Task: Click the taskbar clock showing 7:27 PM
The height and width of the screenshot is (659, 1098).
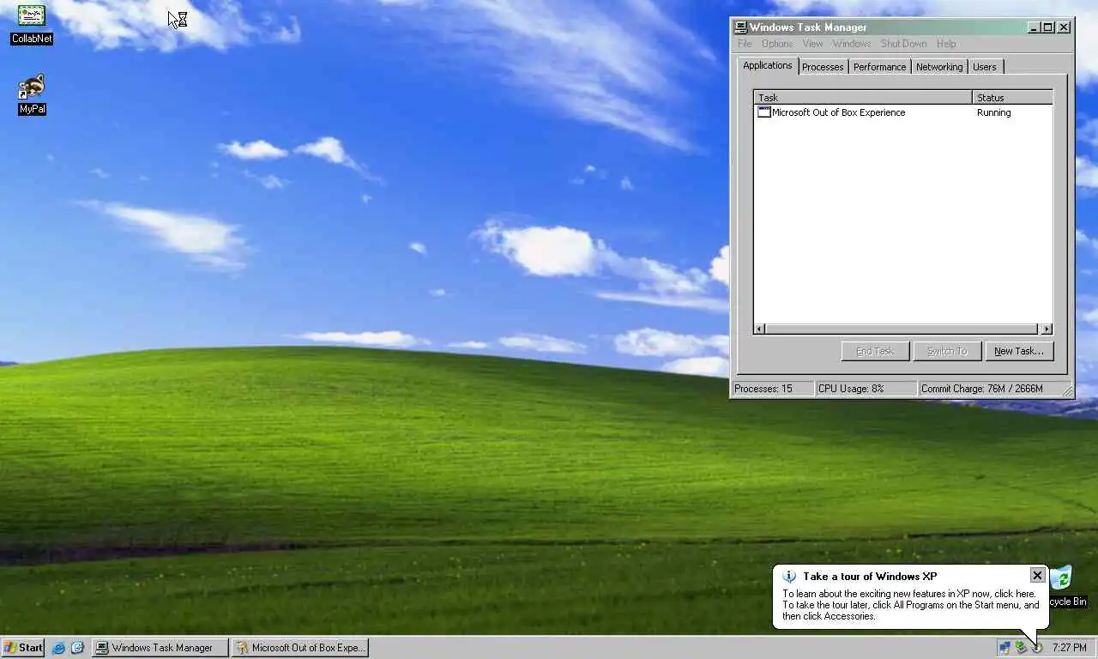Action: 1069,648
